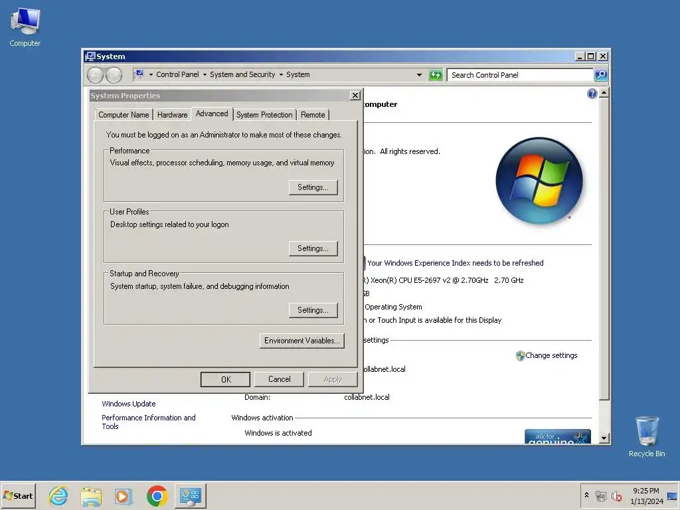Viewport: 680px width, 510px height.
Task: Refresh the System page
Action: [436, 75]
